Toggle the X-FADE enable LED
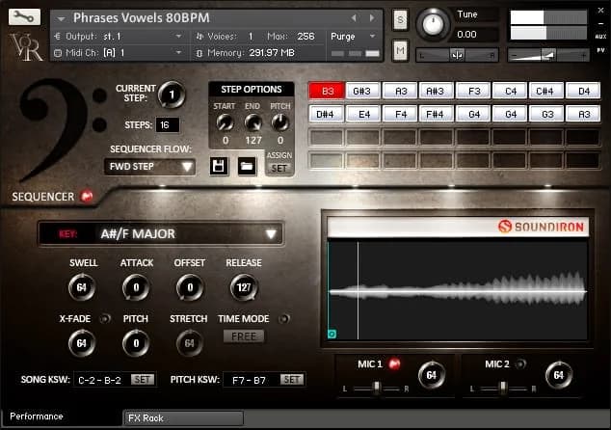Image resolution: width=611 pixels, height=430 pixels. [x=104, y=319]
